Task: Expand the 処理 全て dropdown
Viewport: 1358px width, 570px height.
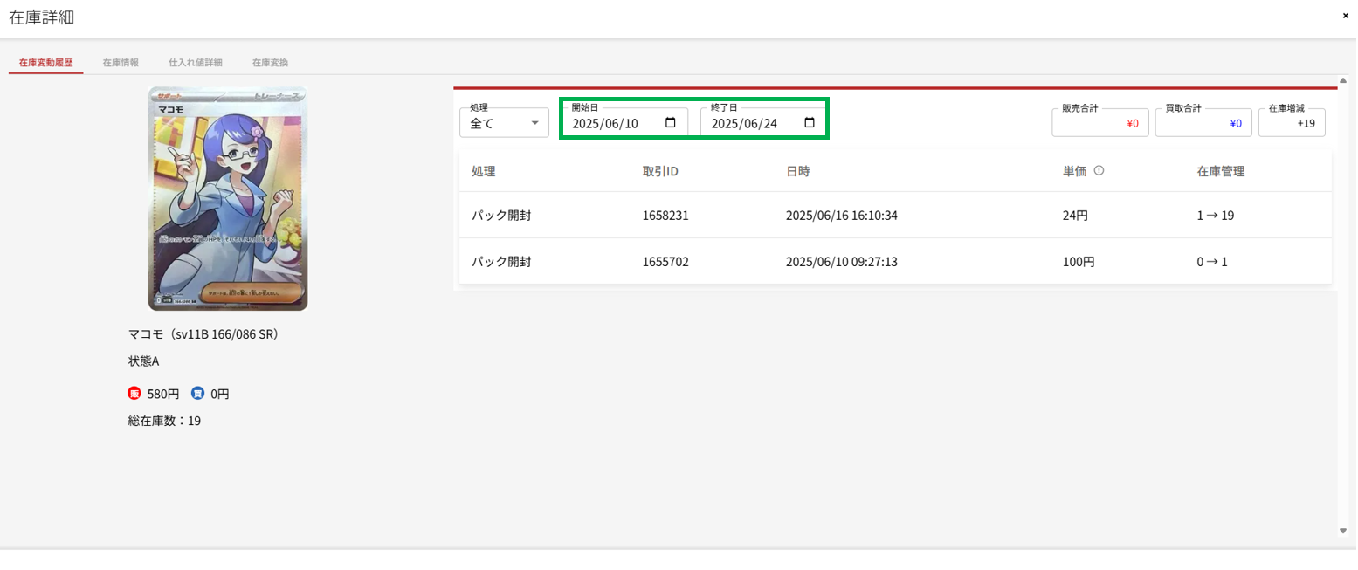Action: (504, 122)
